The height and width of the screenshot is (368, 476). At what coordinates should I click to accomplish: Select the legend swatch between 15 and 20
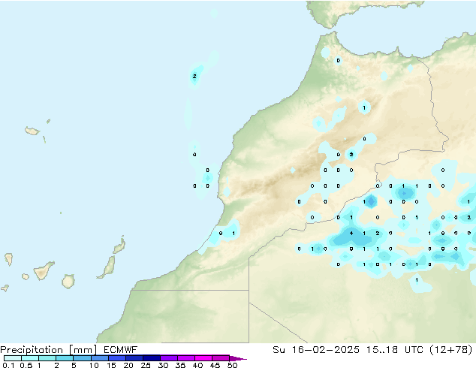[116, 358]
